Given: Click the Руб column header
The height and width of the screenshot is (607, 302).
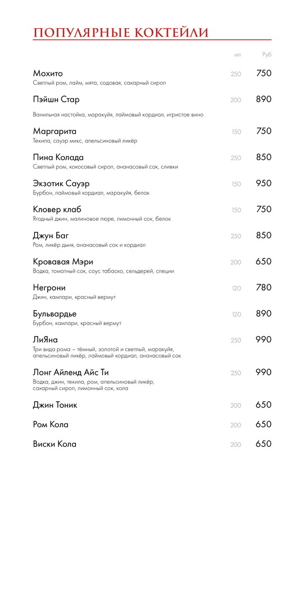Looking at the screenshot, I should (x=267, y=55).
